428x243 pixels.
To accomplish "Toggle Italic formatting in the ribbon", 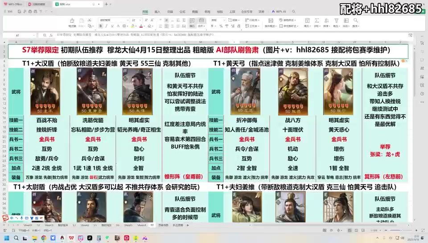I will coord(106,26).
